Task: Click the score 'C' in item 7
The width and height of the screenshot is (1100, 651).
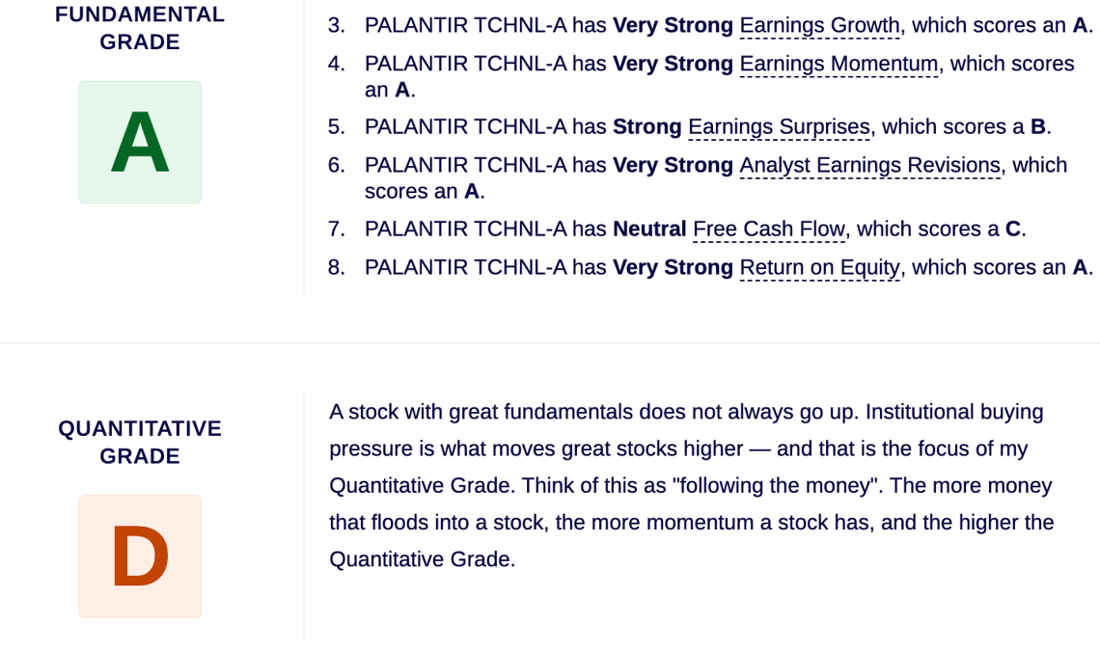Action: click(1013, 230)
